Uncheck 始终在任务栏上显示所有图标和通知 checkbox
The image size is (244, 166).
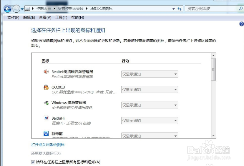33,162
